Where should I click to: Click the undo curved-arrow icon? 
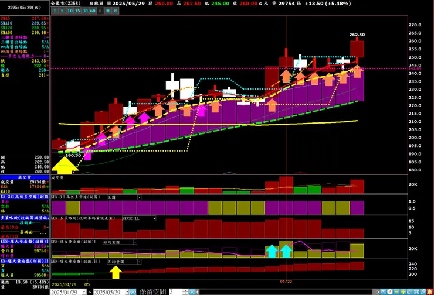[410, 291]
